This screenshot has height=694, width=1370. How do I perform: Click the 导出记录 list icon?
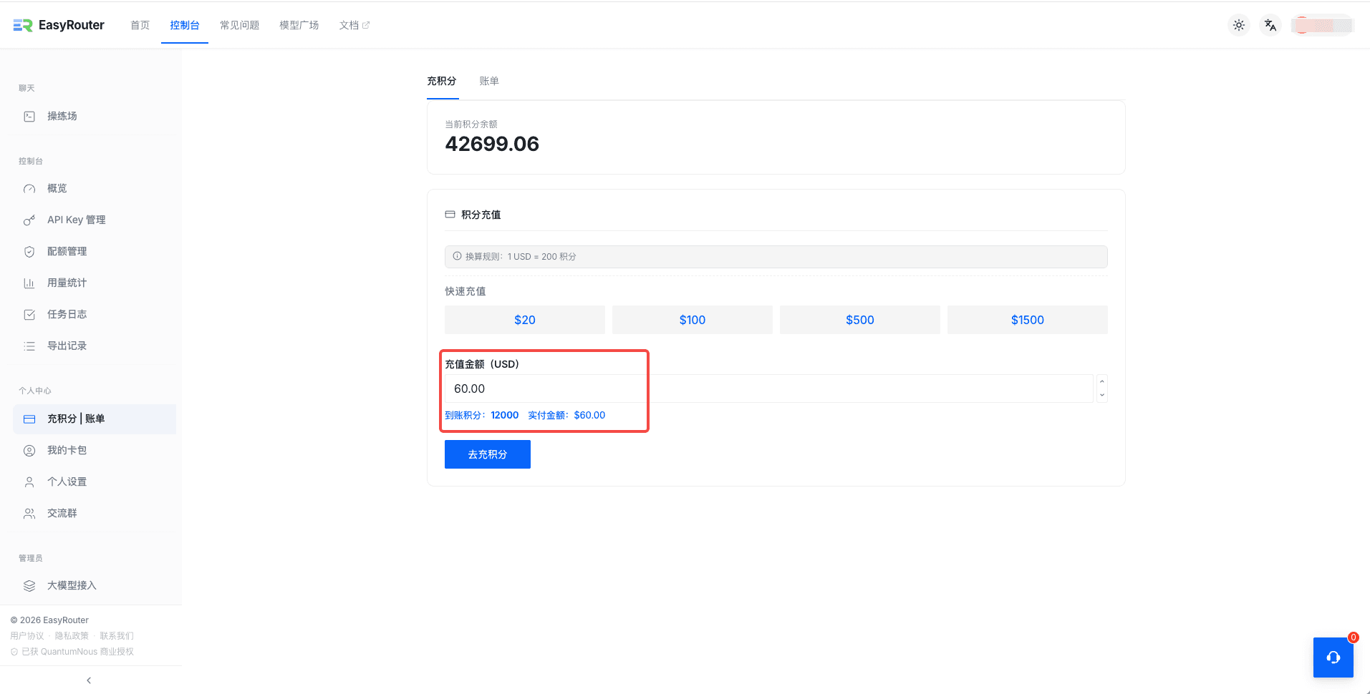tap(29, 346)
